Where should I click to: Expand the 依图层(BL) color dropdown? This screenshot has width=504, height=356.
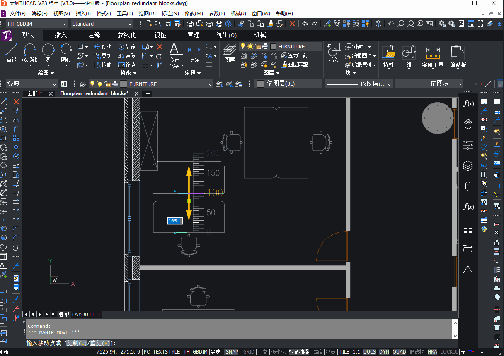pos(288,84)
